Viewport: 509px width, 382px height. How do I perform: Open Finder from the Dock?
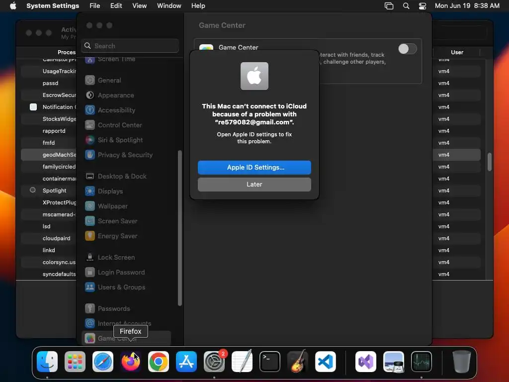pyautogui.click(x=47, y=362)
